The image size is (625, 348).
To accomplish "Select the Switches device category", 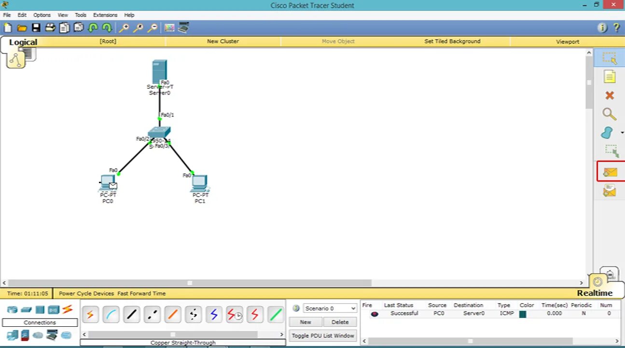I will pos(26,309).
